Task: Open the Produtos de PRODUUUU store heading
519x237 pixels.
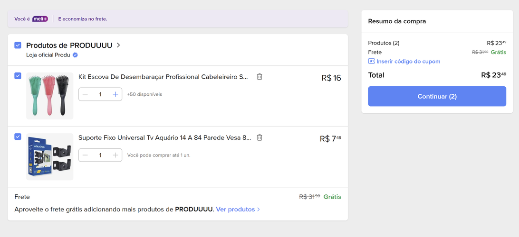Action: (69, 45)
